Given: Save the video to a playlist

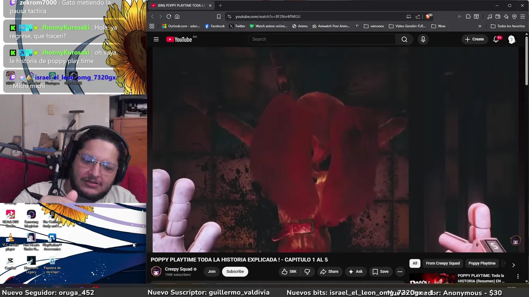Looking at the screenshot, I should [x=380, y=271].
